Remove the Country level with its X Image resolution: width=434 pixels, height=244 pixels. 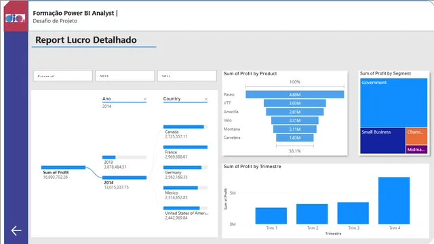pos(206,99)
